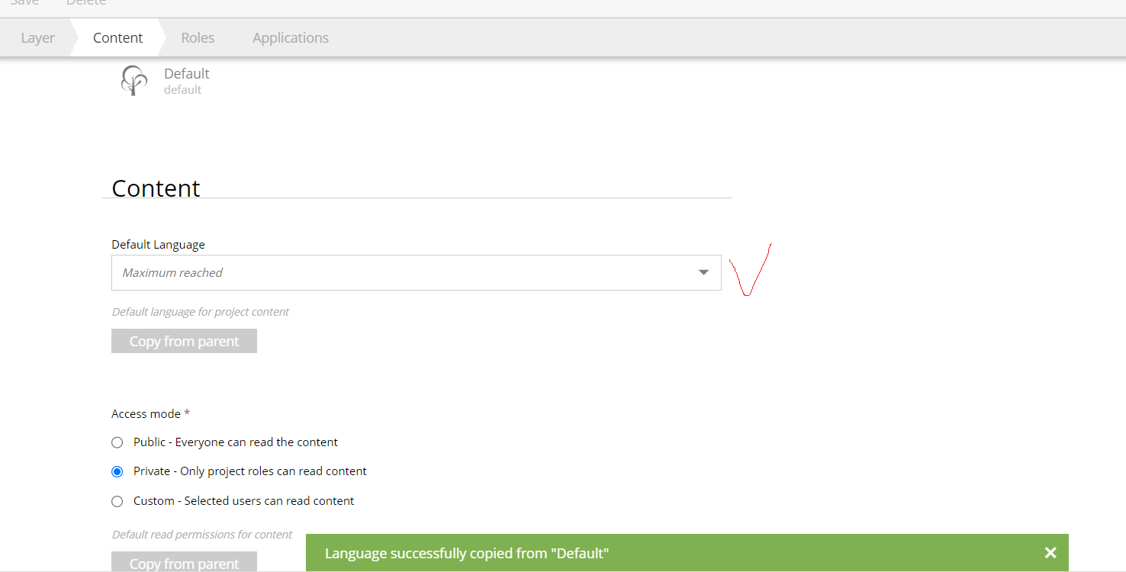Select Public access mode radio
The width and height of the screenshot is (1126, 572).
[x=117, y=442]
